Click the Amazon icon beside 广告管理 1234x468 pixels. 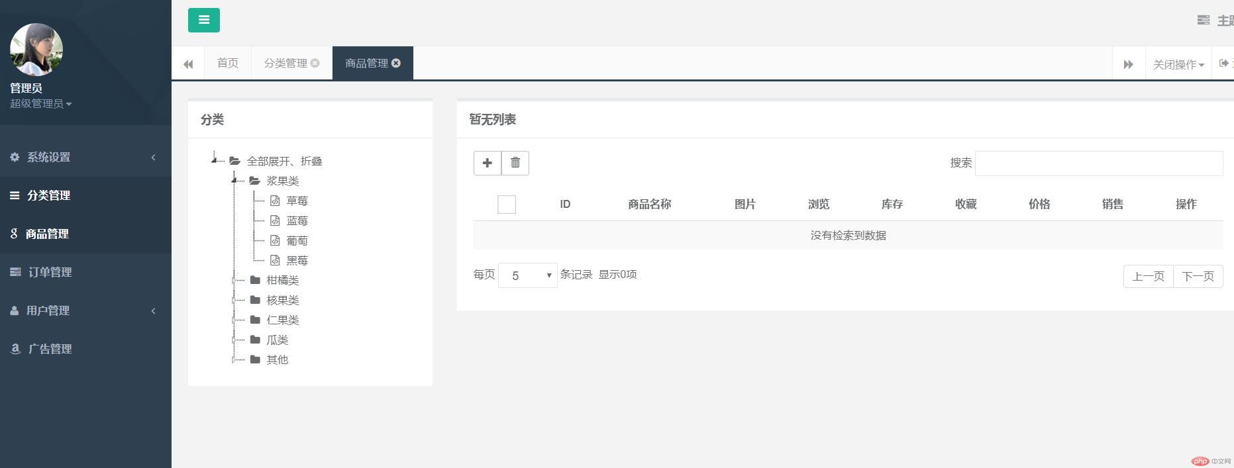coord(15,349)
